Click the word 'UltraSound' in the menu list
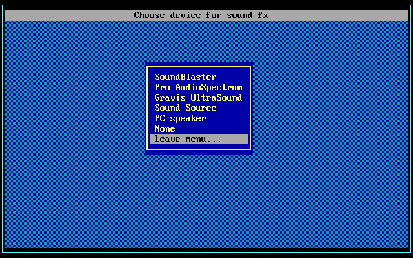 click(216, 97)
